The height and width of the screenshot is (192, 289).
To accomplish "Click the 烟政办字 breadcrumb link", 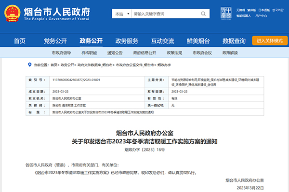I will point(164,65).
